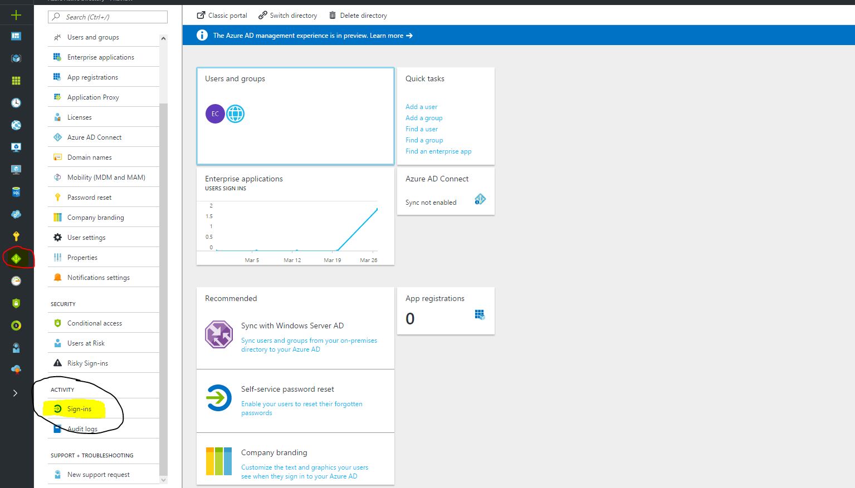The width and height of the screenshot is (855, 488).
Task: Open All resources green grid icon
Action: pyautogui.click(x=16, y=81)
